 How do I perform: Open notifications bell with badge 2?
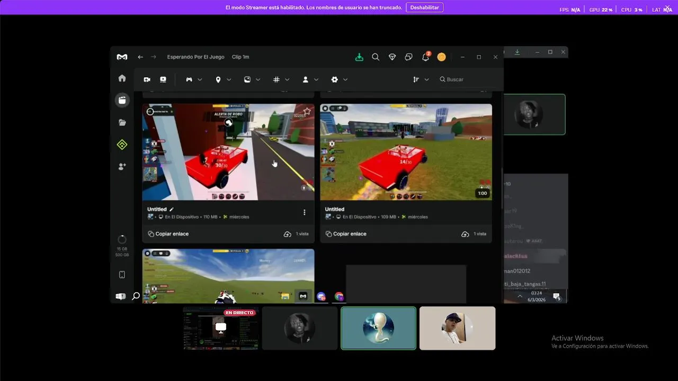coord(425,57)
